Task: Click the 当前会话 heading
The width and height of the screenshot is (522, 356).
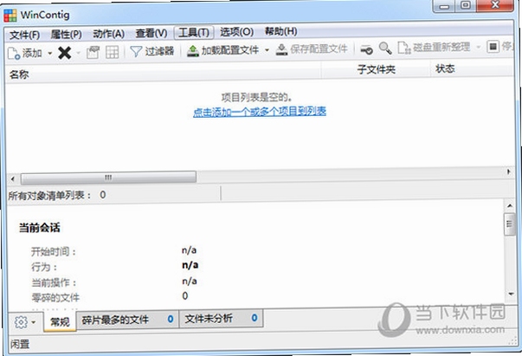Action: click(x=40, y=228)
